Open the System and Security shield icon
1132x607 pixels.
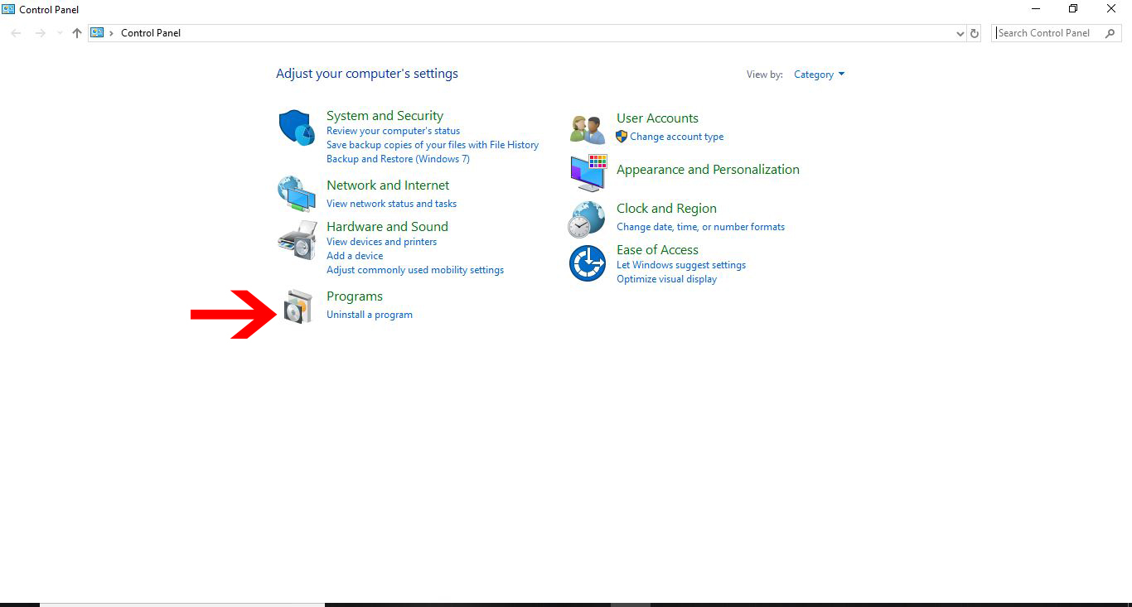click(296, 128)
